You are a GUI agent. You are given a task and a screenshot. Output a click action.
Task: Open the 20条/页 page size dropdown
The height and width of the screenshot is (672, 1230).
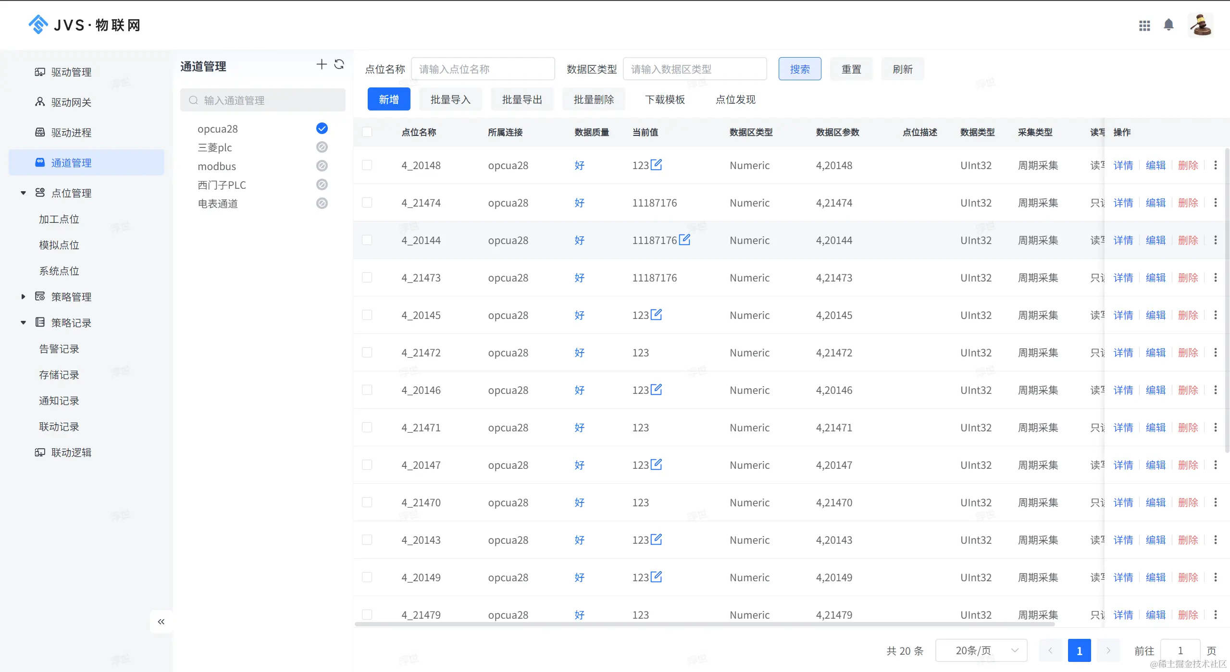click(x=981, y=650)
